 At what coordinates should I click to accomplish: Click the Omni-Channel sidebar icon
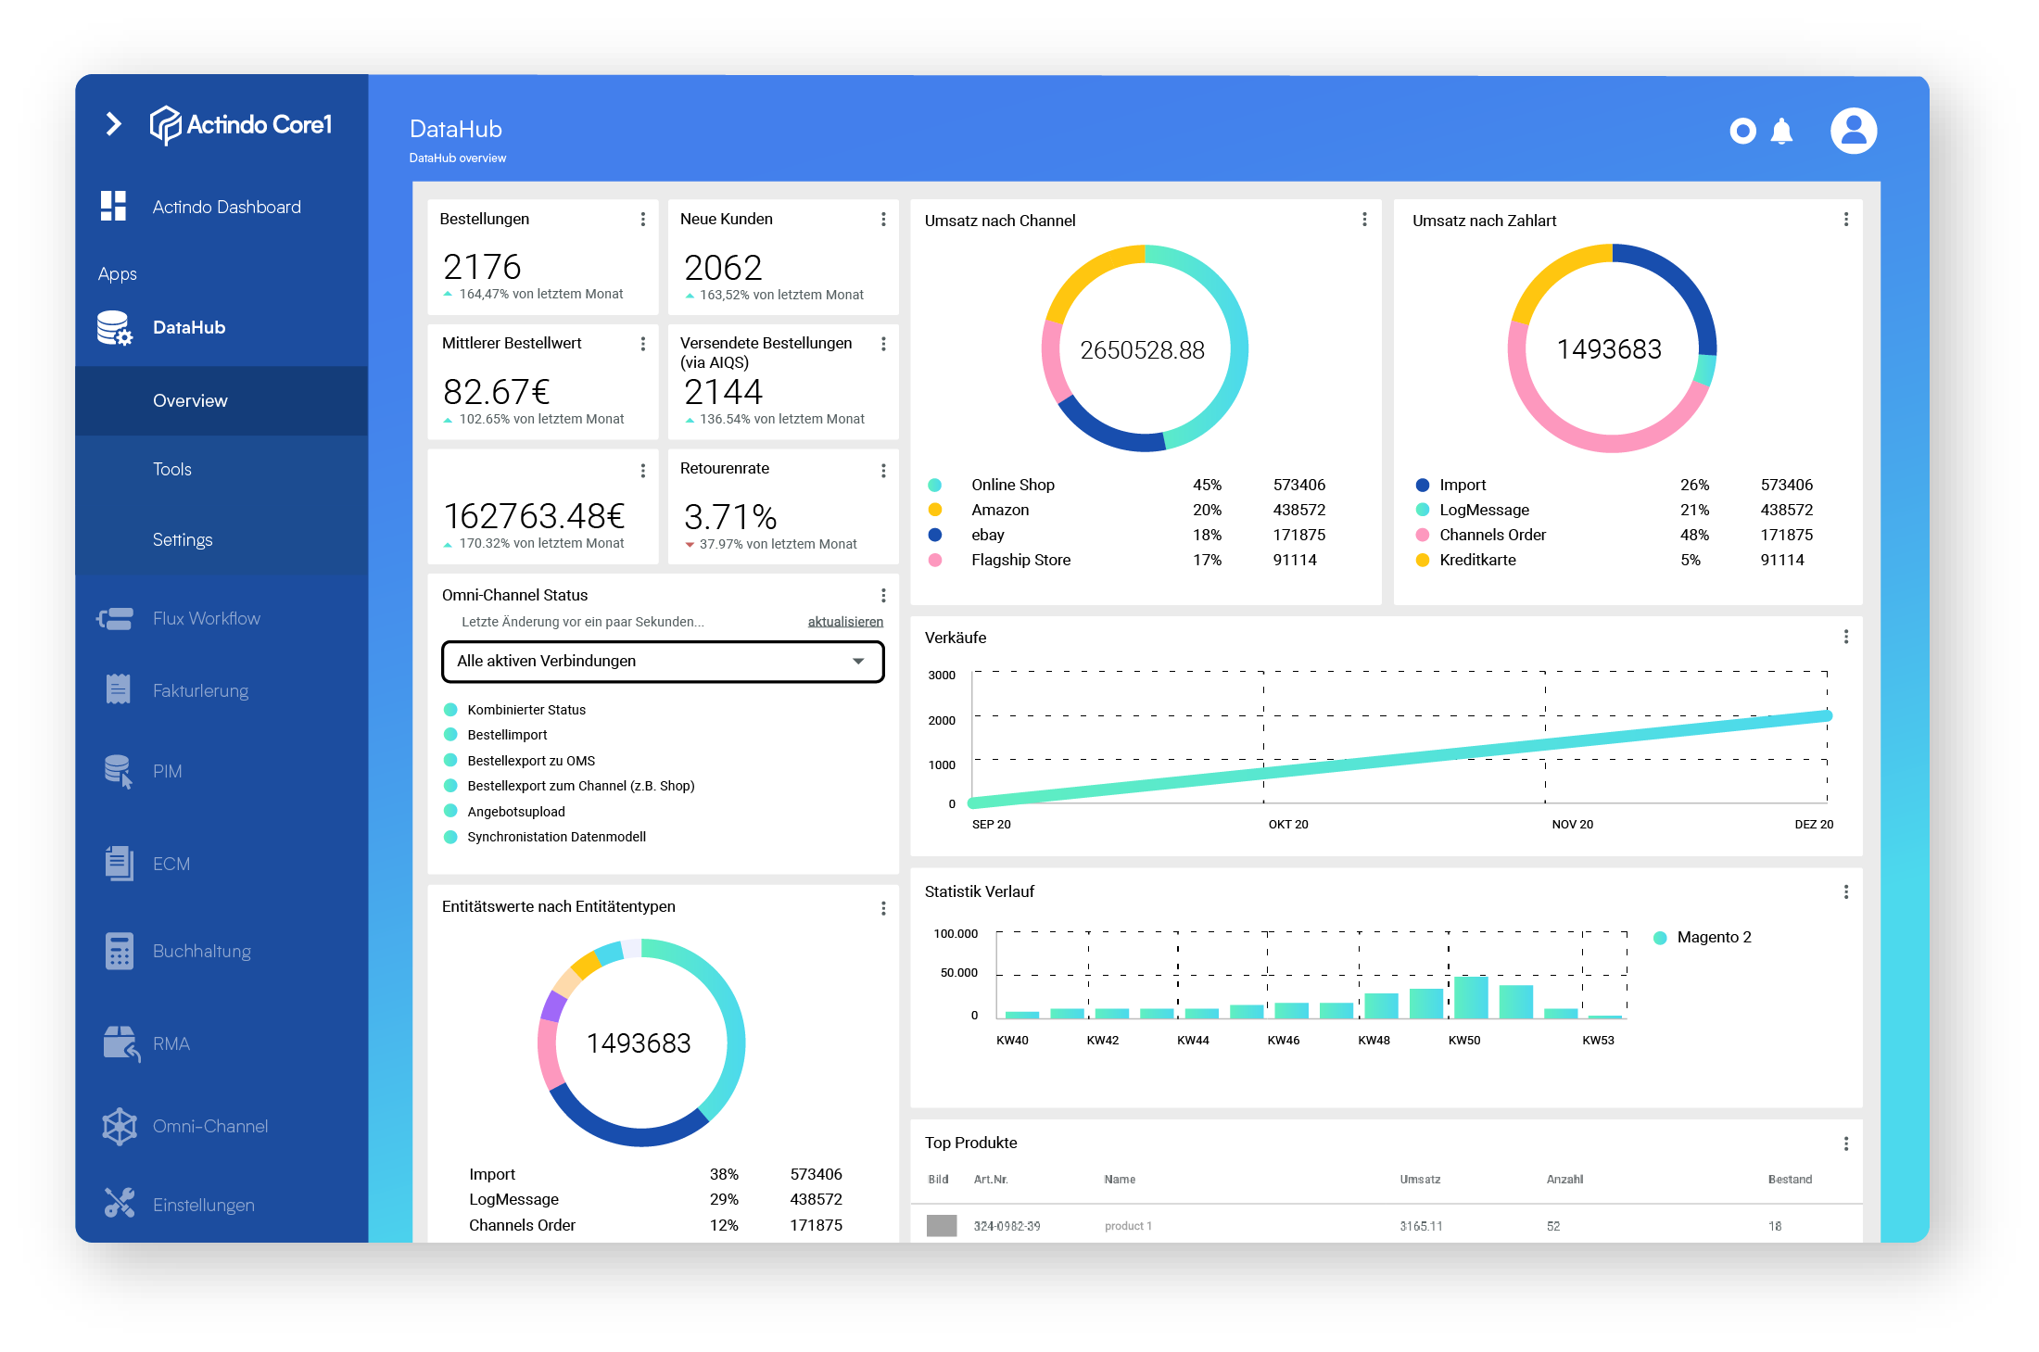[119, 1126]
